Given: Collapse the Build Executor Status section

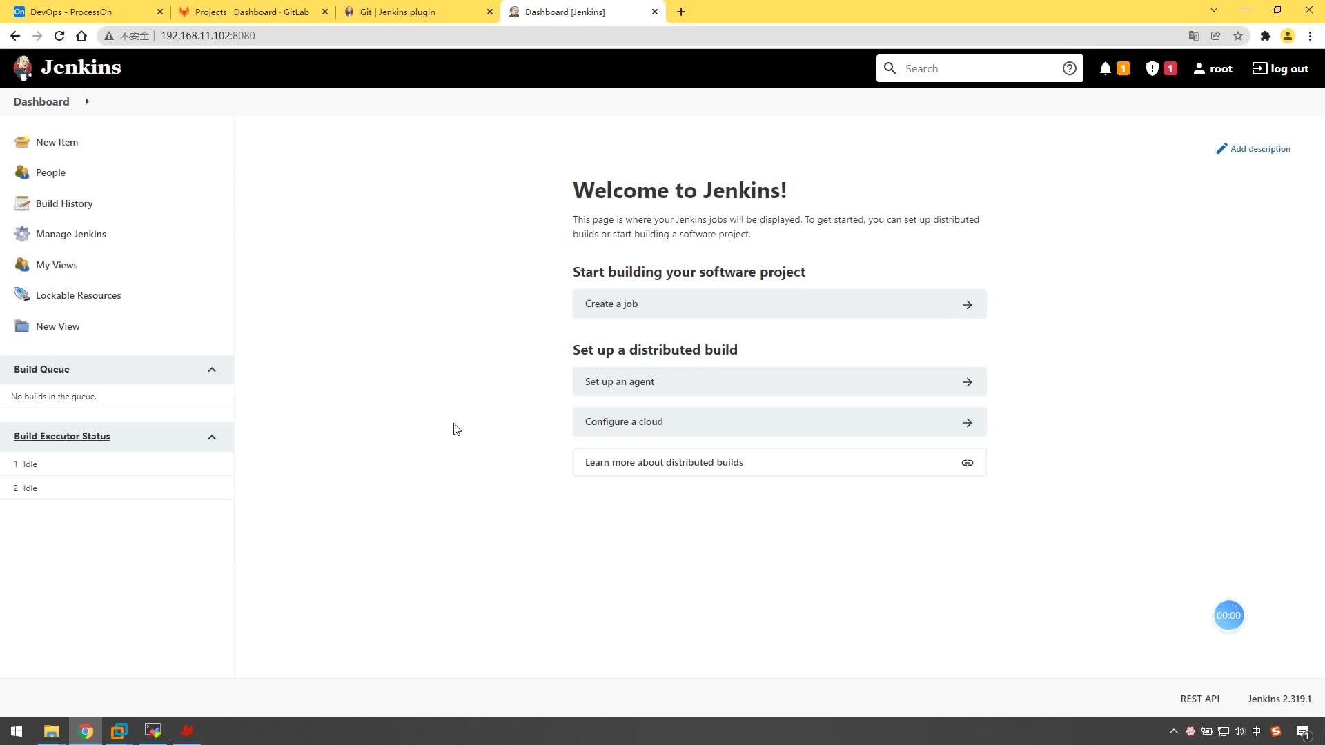Looking at the screenshot, I should click(x=211, y=436).
